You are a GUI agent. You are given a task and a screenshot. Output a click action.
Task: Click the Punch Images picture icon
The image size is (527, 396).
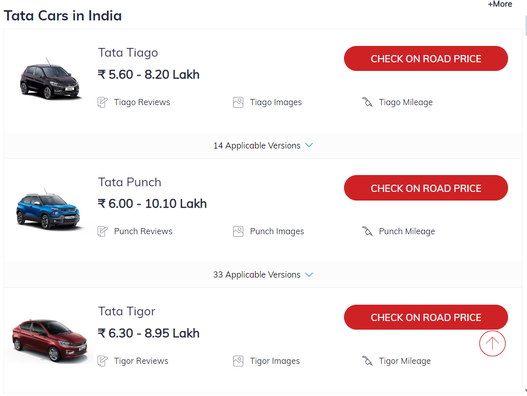(x=238, y=231)
